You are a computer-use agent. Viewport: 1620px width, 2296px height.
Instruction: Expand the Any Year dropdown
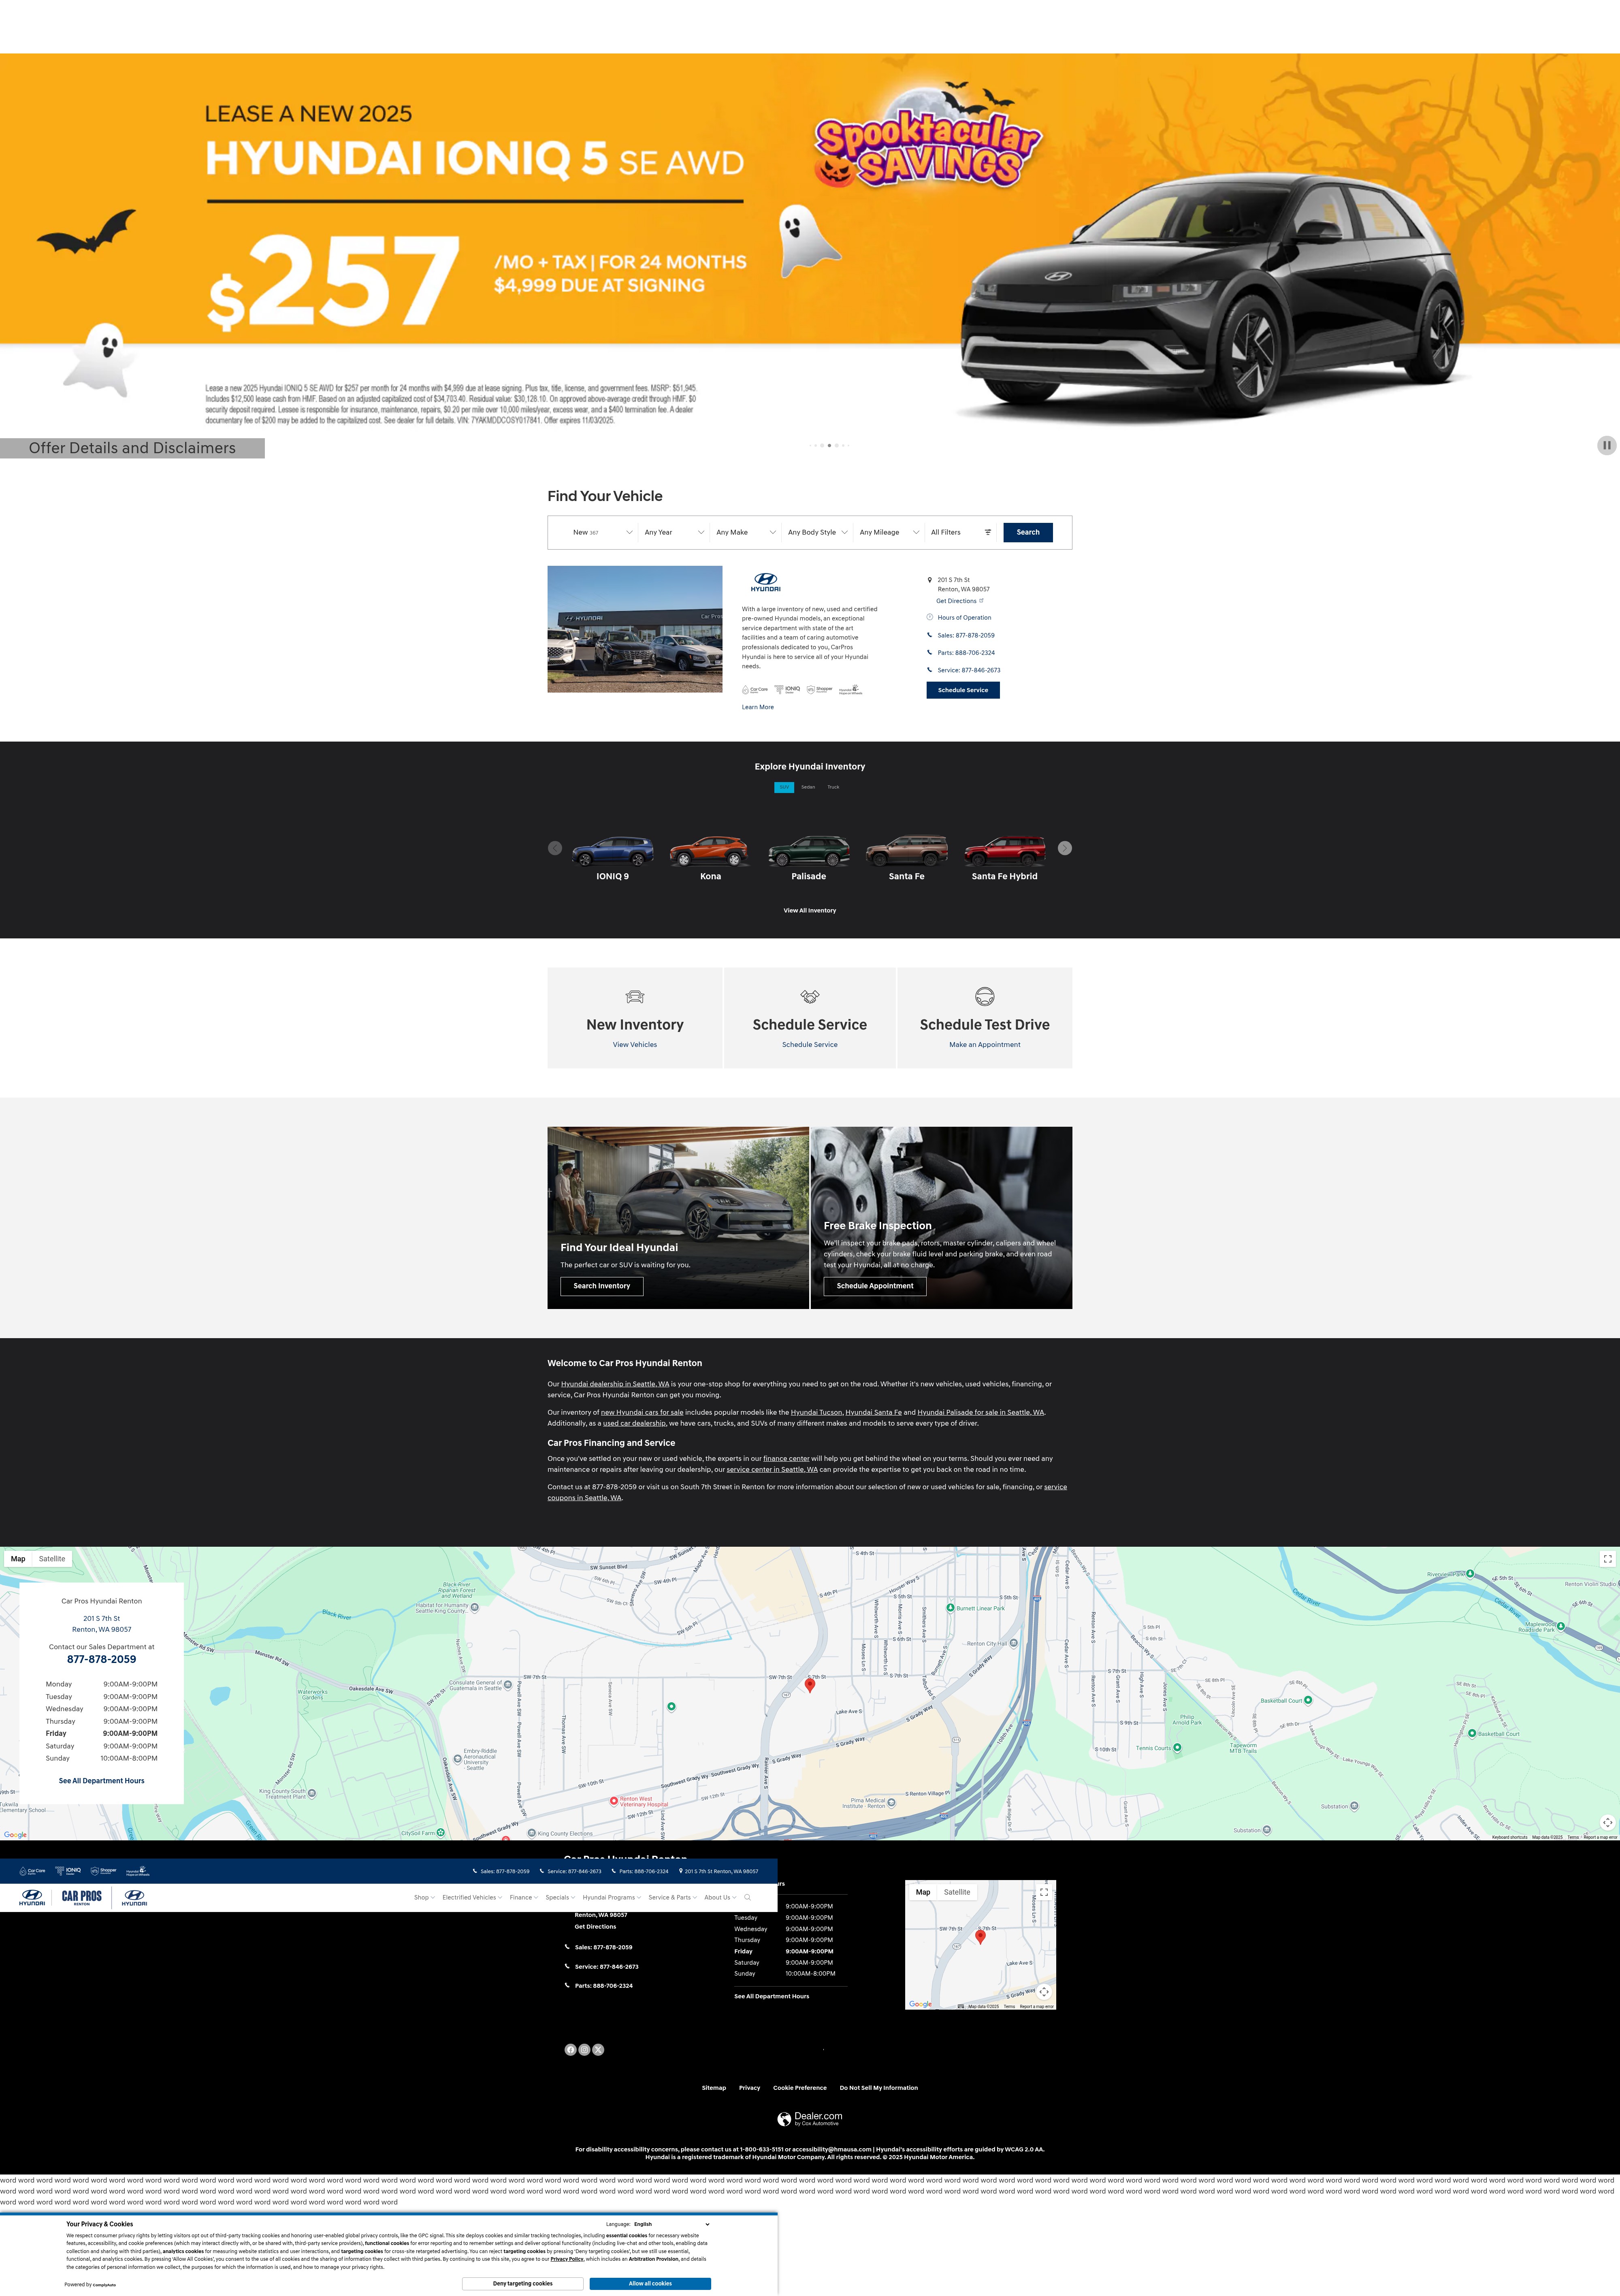point(674,532)
